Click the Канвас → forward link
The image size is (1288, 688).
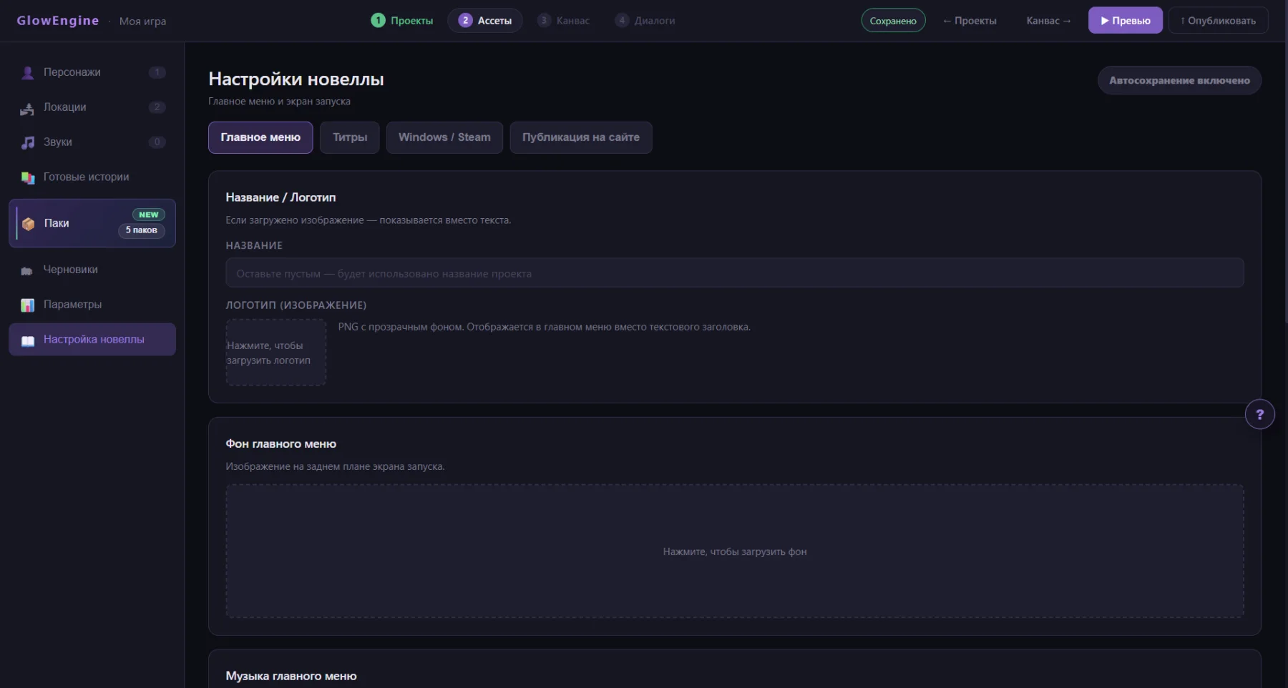(1048, 21)
